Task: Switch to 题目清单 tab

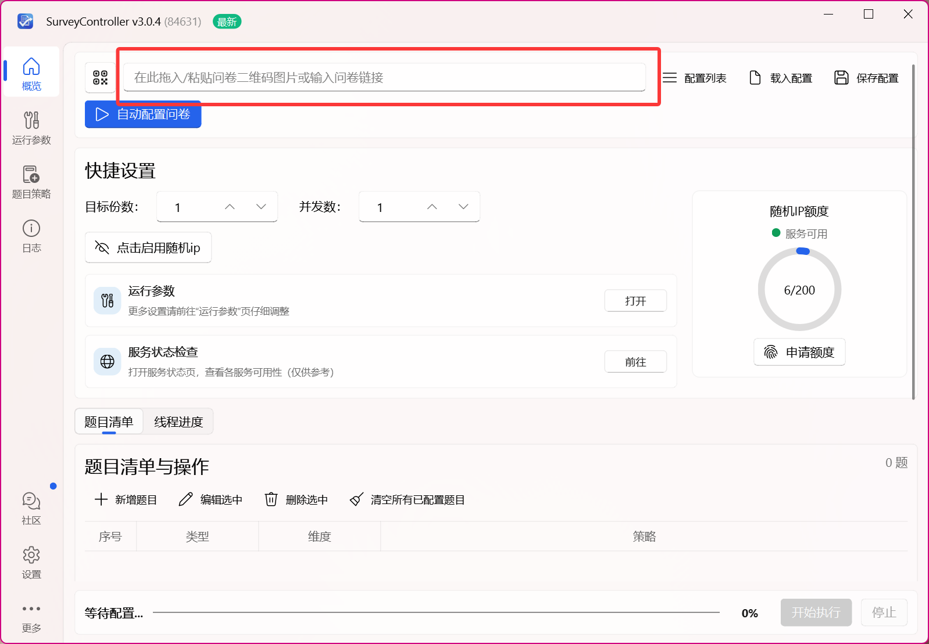Action: pos(109,422)
